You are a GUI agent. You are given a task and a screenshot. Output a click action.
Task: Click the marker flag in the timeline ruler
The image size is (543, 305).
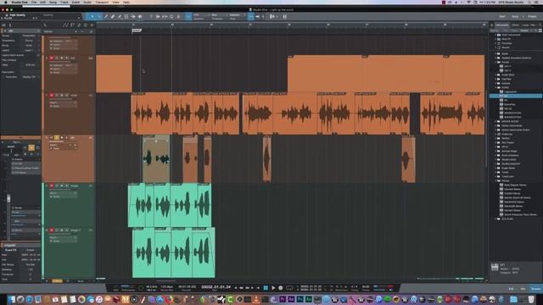coord(137,30)
